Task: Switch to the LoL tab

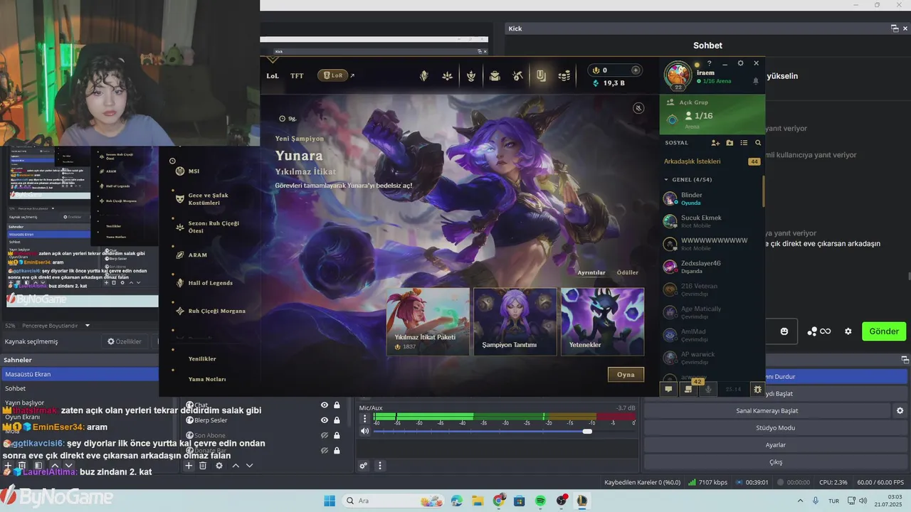Action: (x=273, y=75)
